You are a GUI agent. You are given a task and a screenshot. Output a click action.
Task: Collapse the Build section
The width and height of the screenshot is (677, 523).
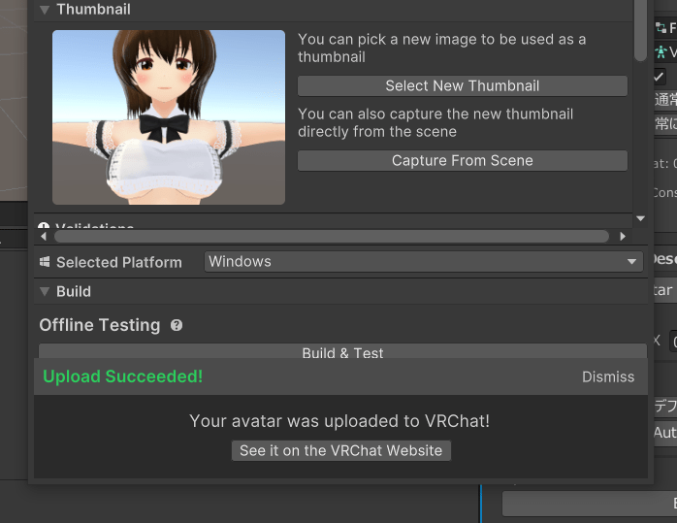tap(44, 291)
